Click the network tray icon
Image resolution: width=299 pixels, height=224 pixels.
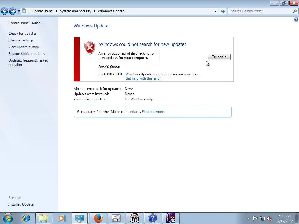pyautogui.click(x=263, y=218)
